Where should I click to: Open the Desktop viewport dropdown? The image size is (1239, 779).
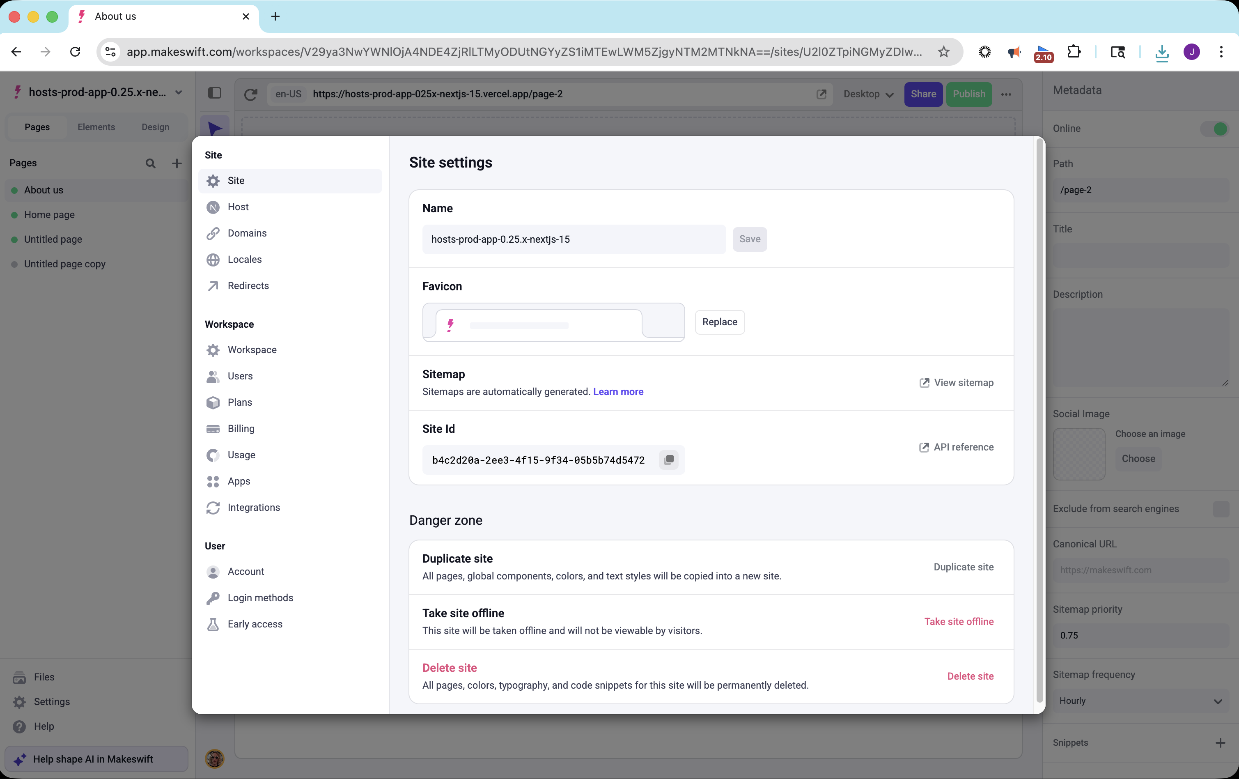point(868,94)
